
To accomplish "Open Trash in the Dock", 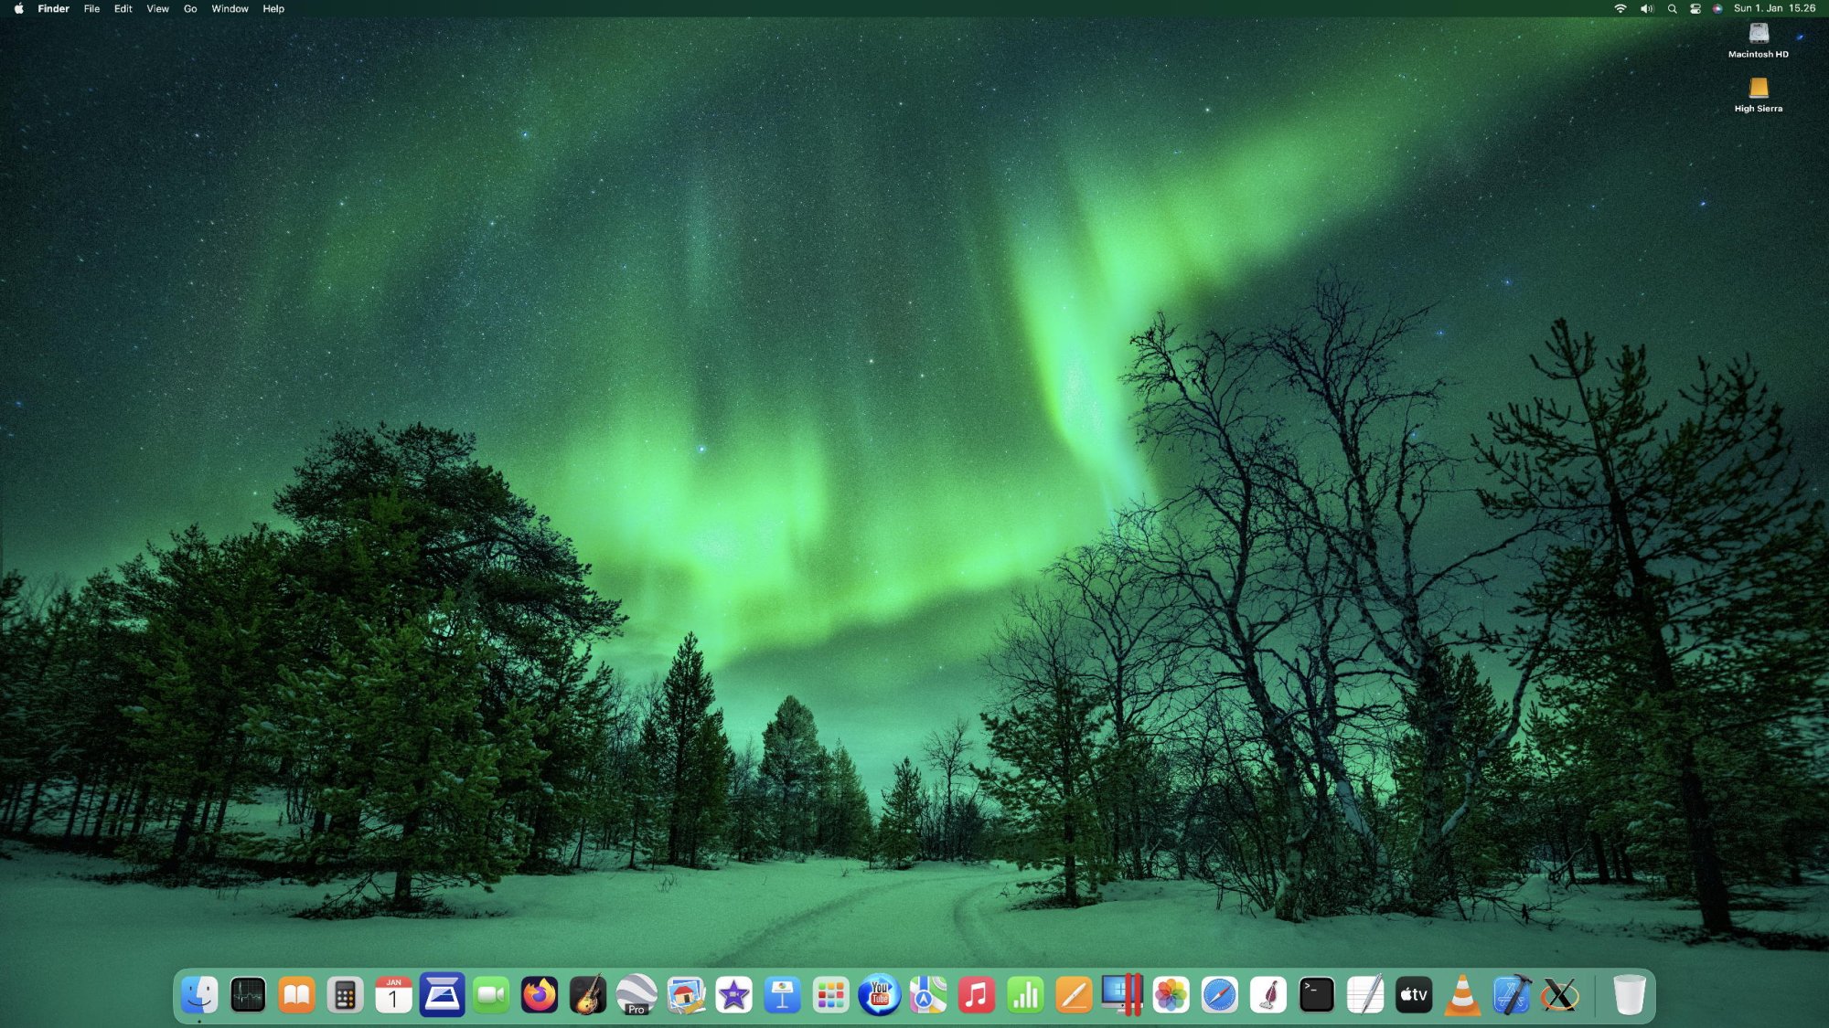I will click(x=1629, y=994).
